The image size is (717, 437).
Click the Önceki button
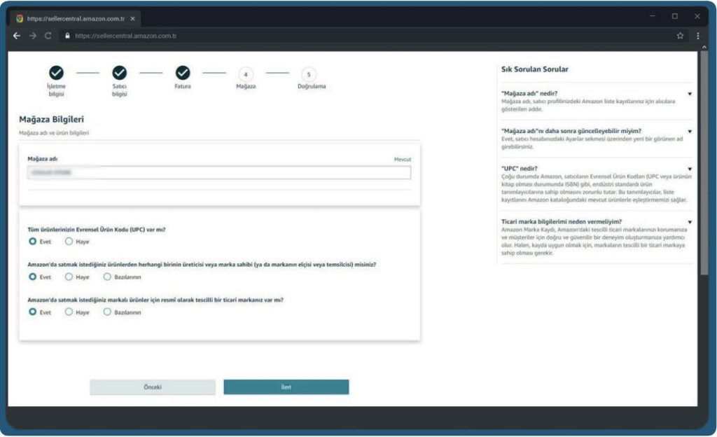click(152, 387)
